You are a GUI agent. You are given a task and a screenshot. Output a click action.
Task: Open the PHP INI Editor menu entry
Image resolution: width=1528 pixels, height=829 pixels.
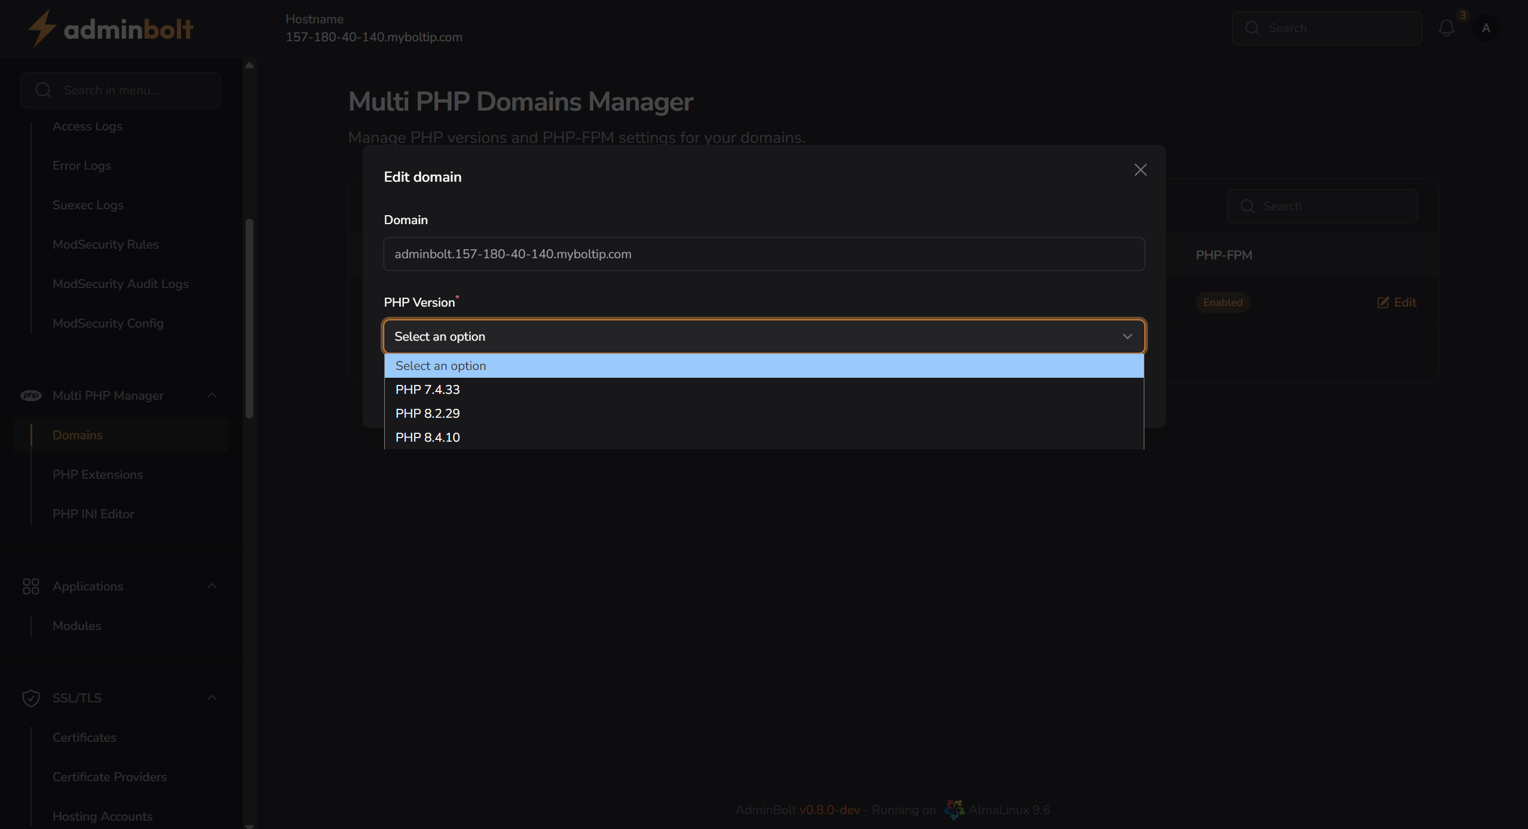pyautogui.click(x=93, y=513)
